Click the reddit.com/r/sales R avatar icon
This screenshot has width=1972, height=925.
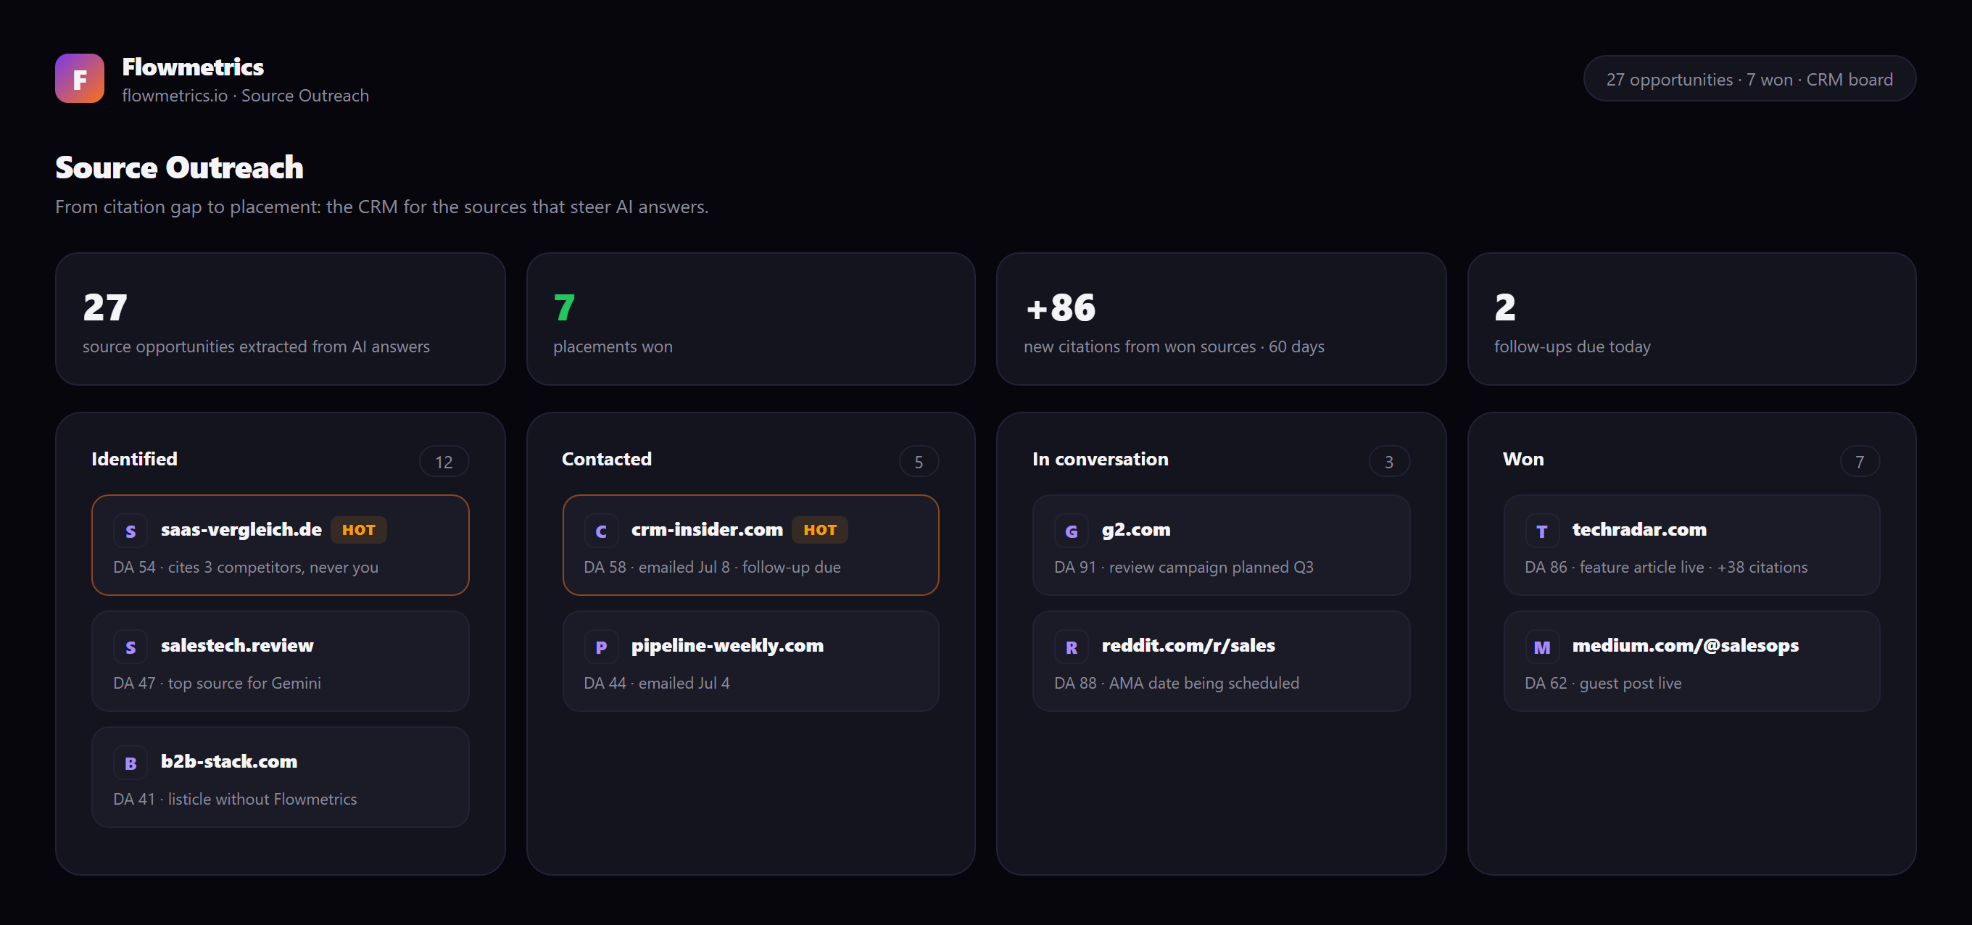coord(1072,647)
